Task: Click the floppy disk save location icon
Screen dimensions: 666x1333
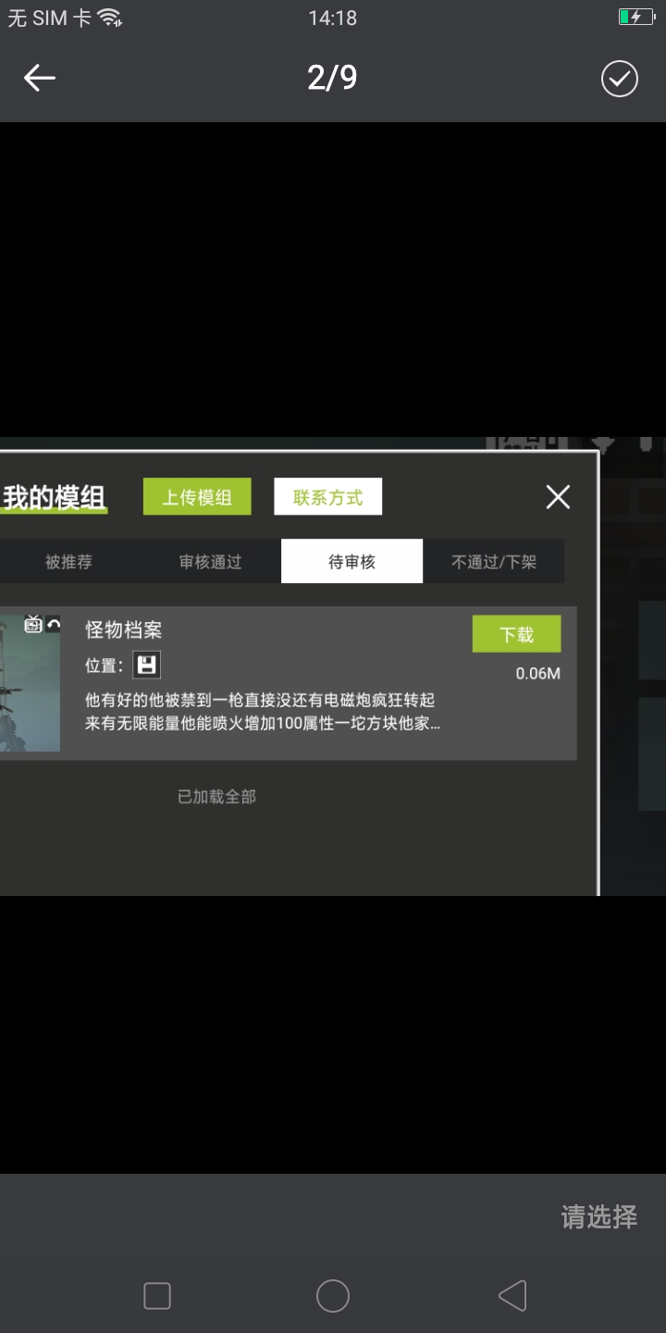Action: point(146,665)
